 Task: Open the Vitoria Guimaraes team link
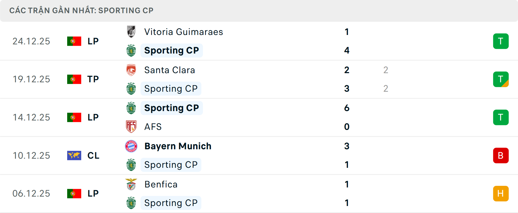tap(183, 32)
